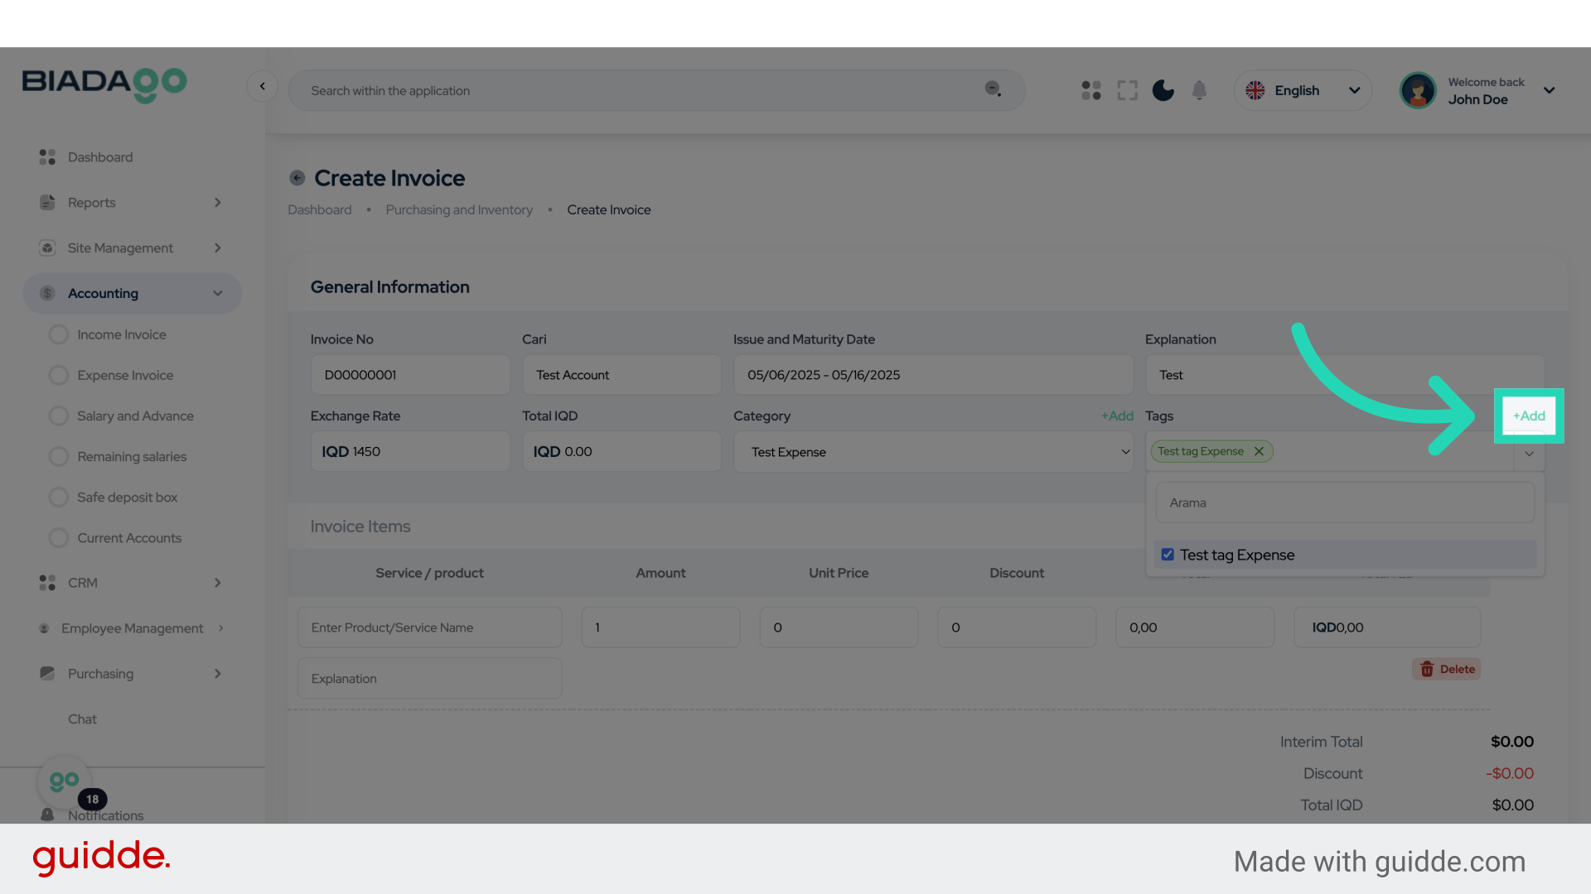Click the Arama tag search field
This screenshot has height=894, width=1591.
coord(1344,502)
